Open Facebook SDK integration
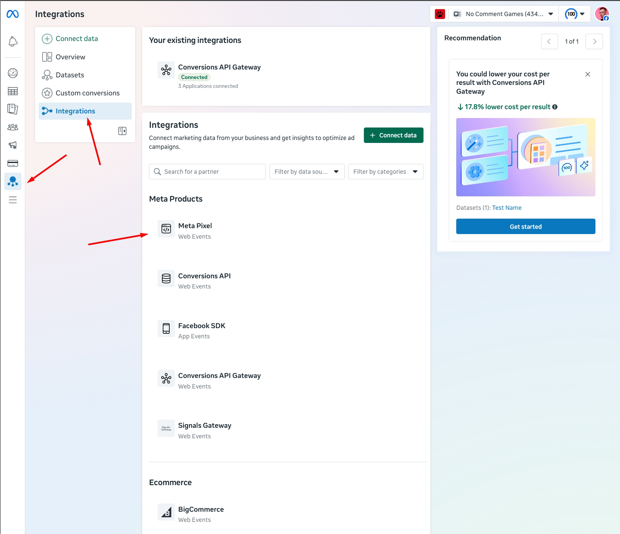The image size is (620, 534). coord(201,326)
